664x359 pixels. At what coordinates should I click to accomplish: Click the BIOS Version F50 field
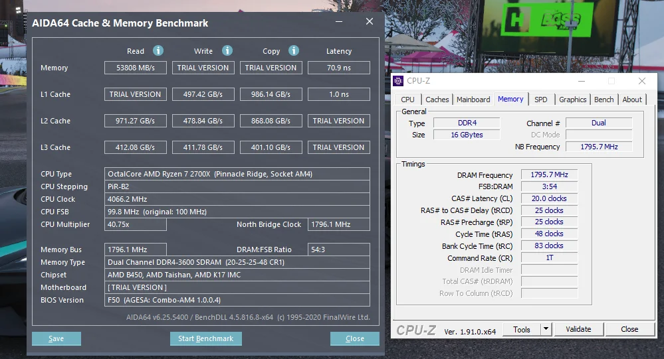[237, 300]
